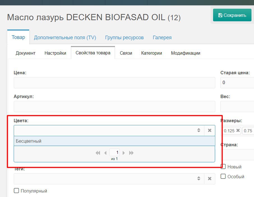
Task: Open the Настройки sub-tab
Action: coord(55,53)
